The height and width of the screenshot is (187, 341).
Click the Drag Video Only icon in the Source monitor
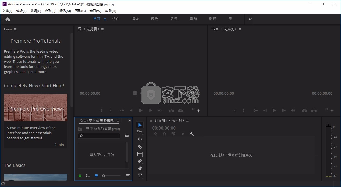pos(135,93)
